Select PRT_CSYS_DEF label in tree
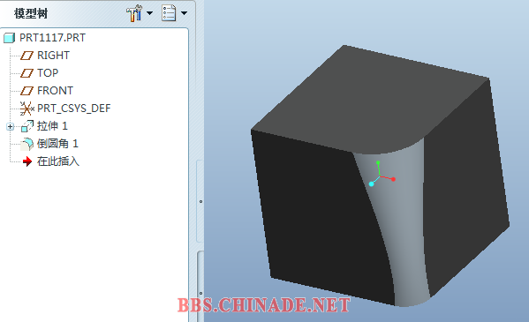 [74, 109]
